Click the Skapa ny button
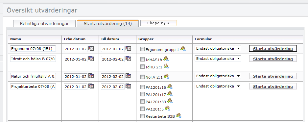This screenshot has height=122, width=308. point(159,23)
